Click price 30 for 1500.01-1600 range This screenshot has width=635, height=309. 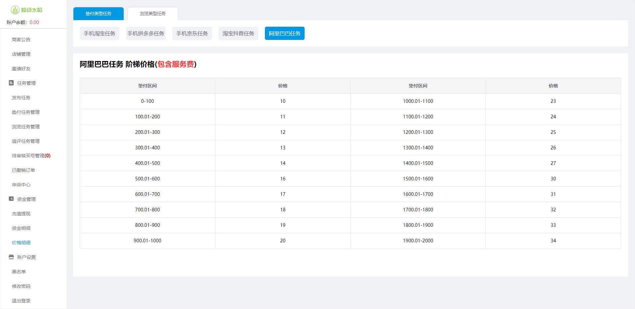553,179
